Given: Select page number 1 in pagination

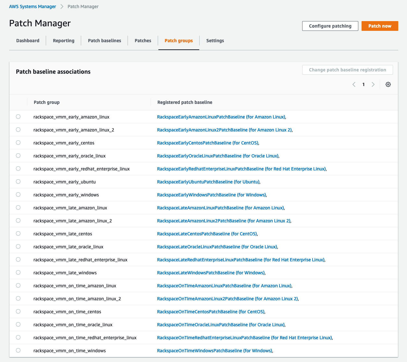Looking at the screenshot, I should [363, 84].
